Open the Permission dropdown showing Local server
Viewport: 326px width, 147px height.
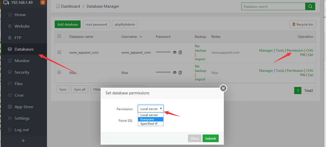(x=151, y=109)
